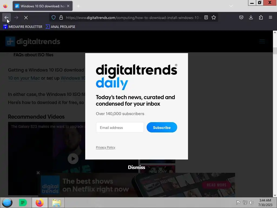This screenshot has height=208, width=277.
Task: Open a new tab with the plus button
Action: 78,6
